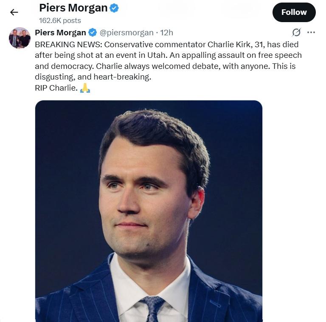This screenshot has height=322, width=326.
Task: Click the "RIP Charlie." line
Action: 56,88
